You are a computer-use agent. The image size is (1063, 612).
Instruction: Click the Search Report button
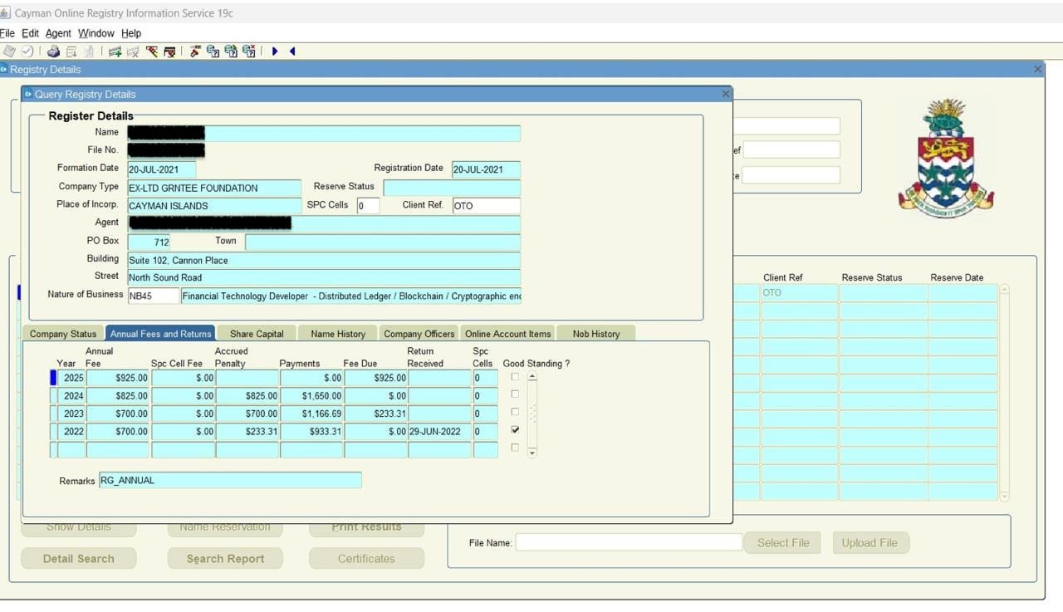(225, 559)
